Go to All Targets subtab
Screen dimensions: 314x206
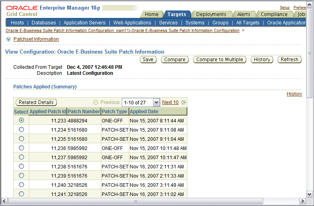[248, 22]
